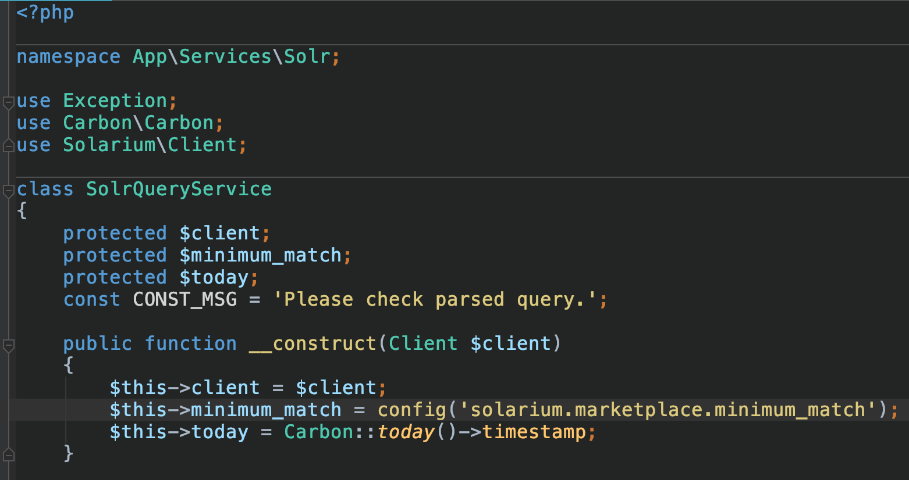The width and height of the screenshot is (909, 480).
Task: Click the $minimum_match property declaration
Action: pyautogui.click(x=260, y=256)
